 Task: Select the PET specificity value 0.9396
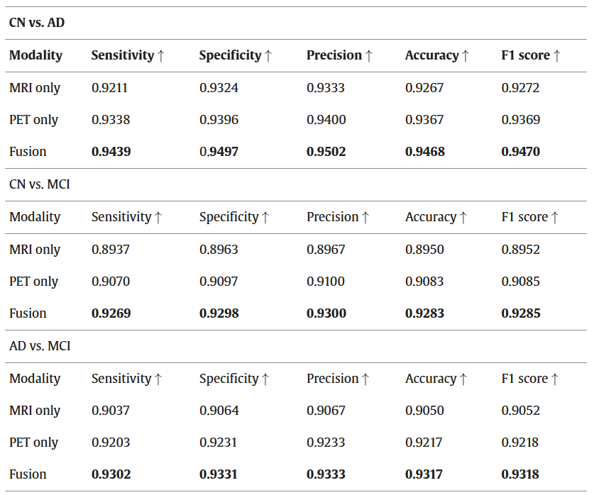point(219,120)
